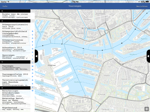Image resolution: width=150 pixels, height=112 pixels.
Task: Select the Vaarwegen list item
Action: click(x=15, y=68)
